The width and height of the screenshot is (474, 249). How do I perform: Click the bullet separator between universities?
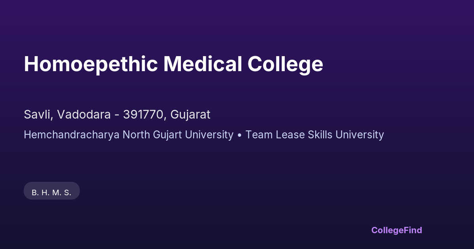click(x=239, y=135)
